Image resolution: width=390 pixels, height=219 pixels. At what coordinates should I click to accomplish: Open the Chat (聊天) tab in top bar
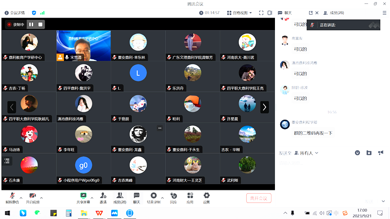tap(288, 13)
